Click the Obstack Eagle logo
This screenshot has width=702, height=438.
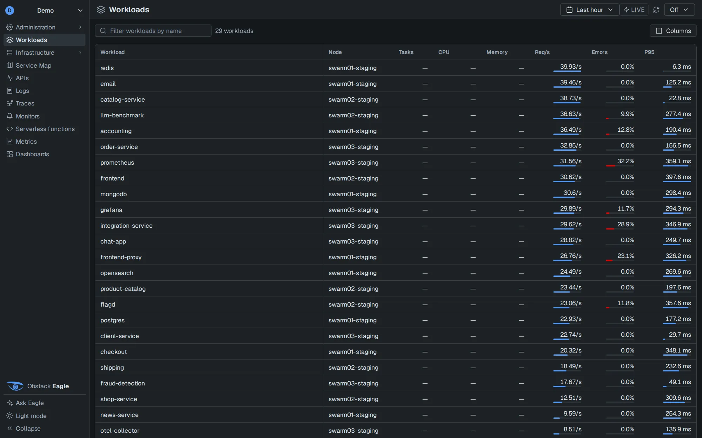15,386
